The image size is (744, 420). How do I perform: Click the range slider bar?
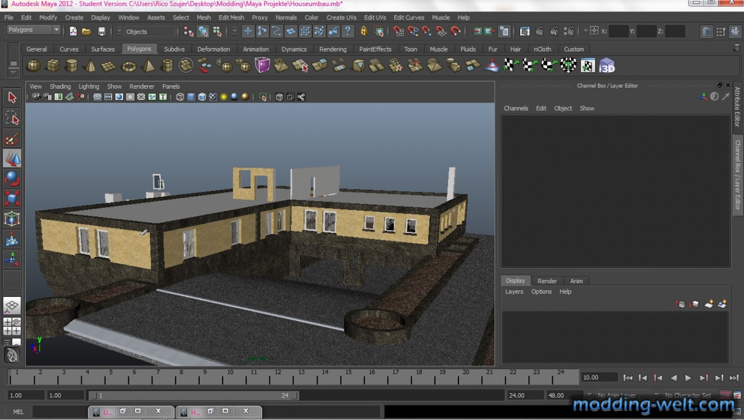click(x=195, y=395)
